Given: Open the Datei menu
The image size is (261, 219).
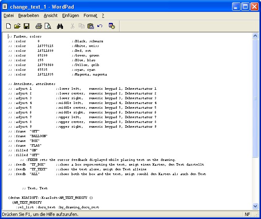Looking at the screenshot, I should pos(9,15).
